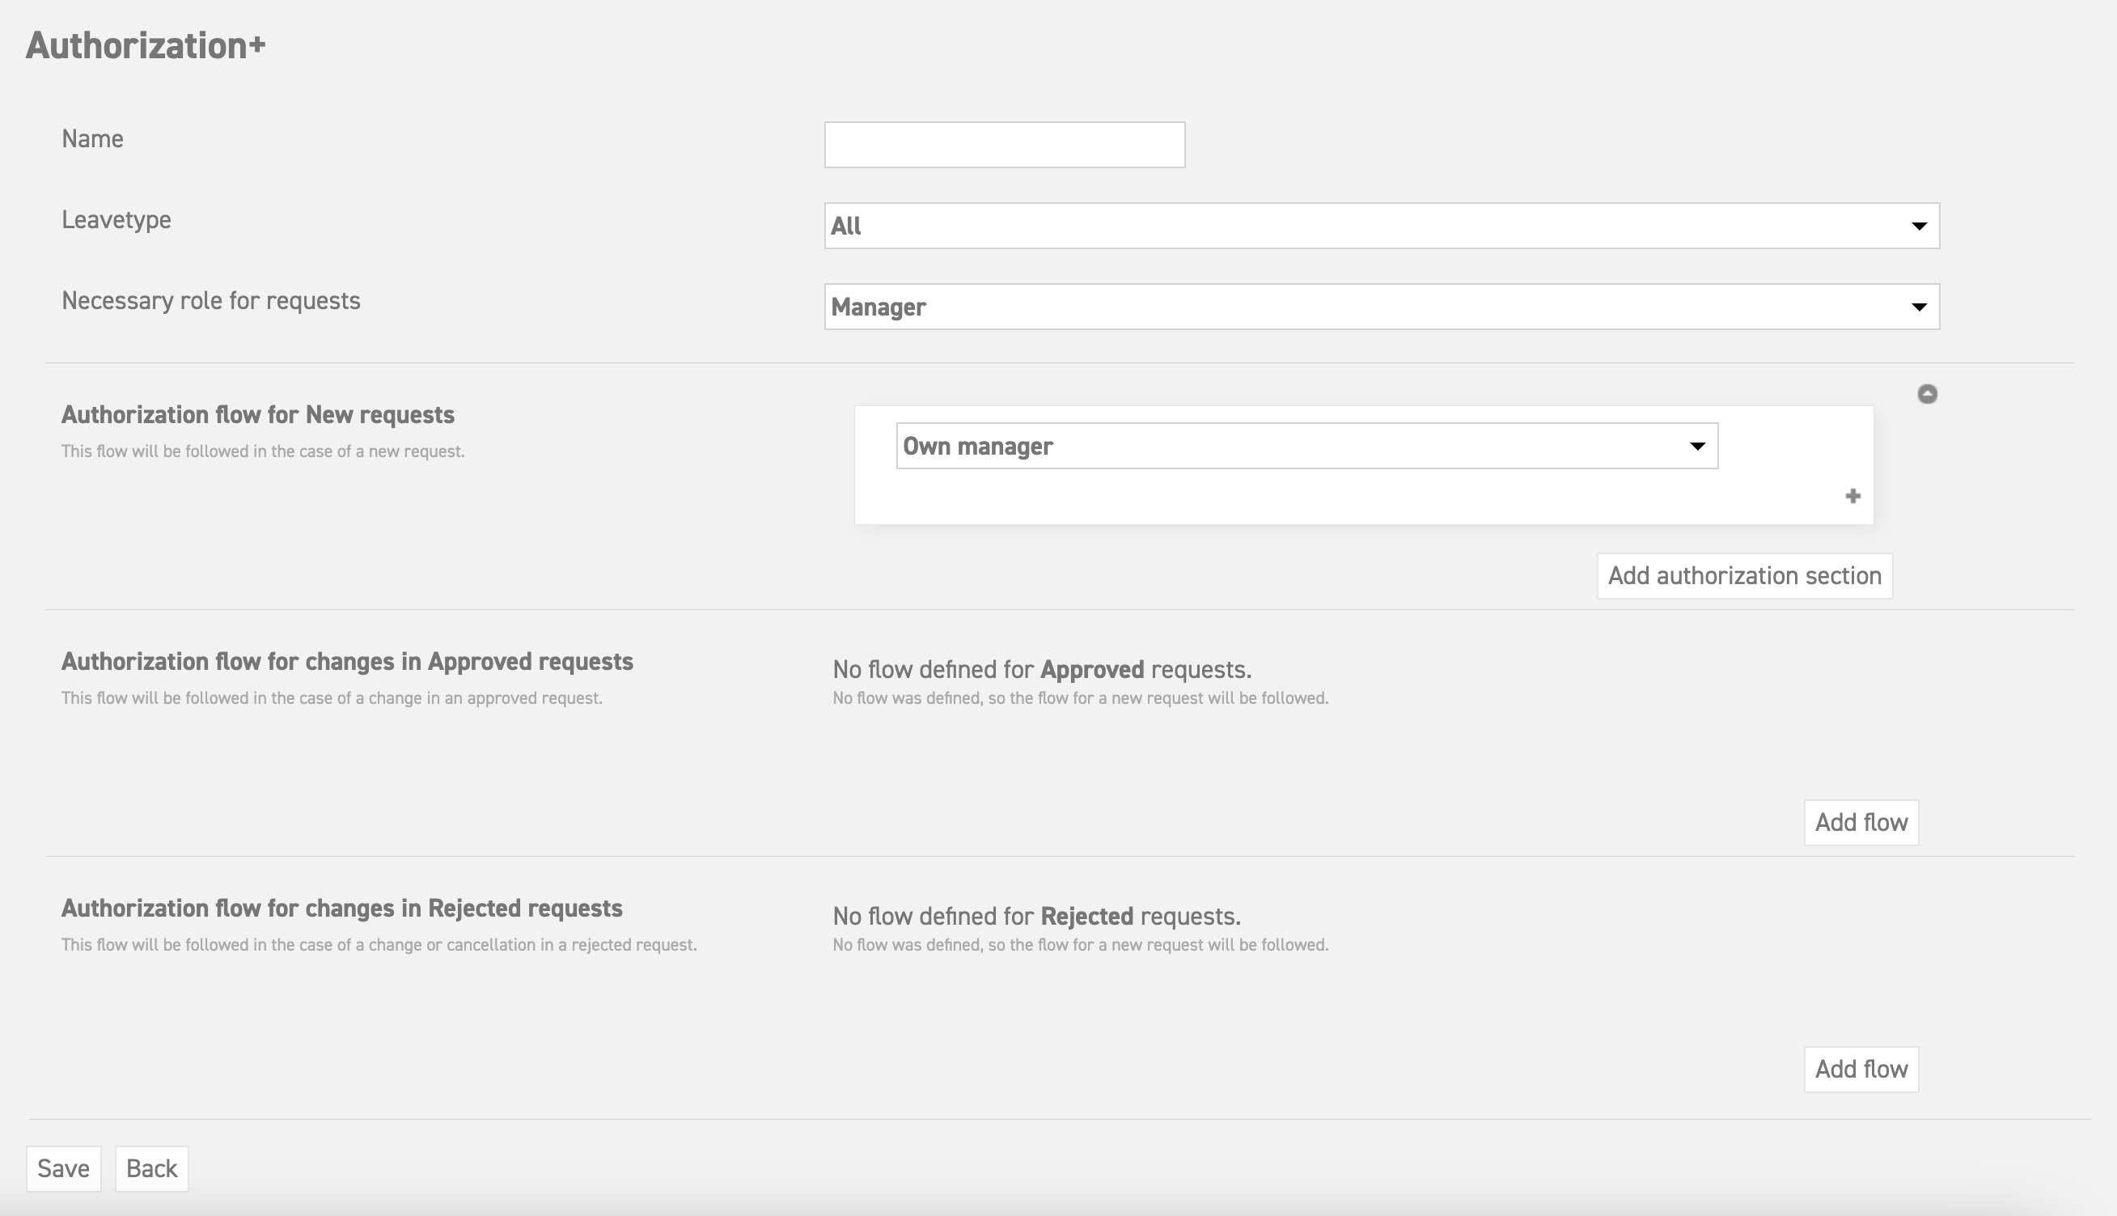Click heading Authorization flow for changes in Rejected requests
The image size is (2117, 1216).
pos(341,908)
